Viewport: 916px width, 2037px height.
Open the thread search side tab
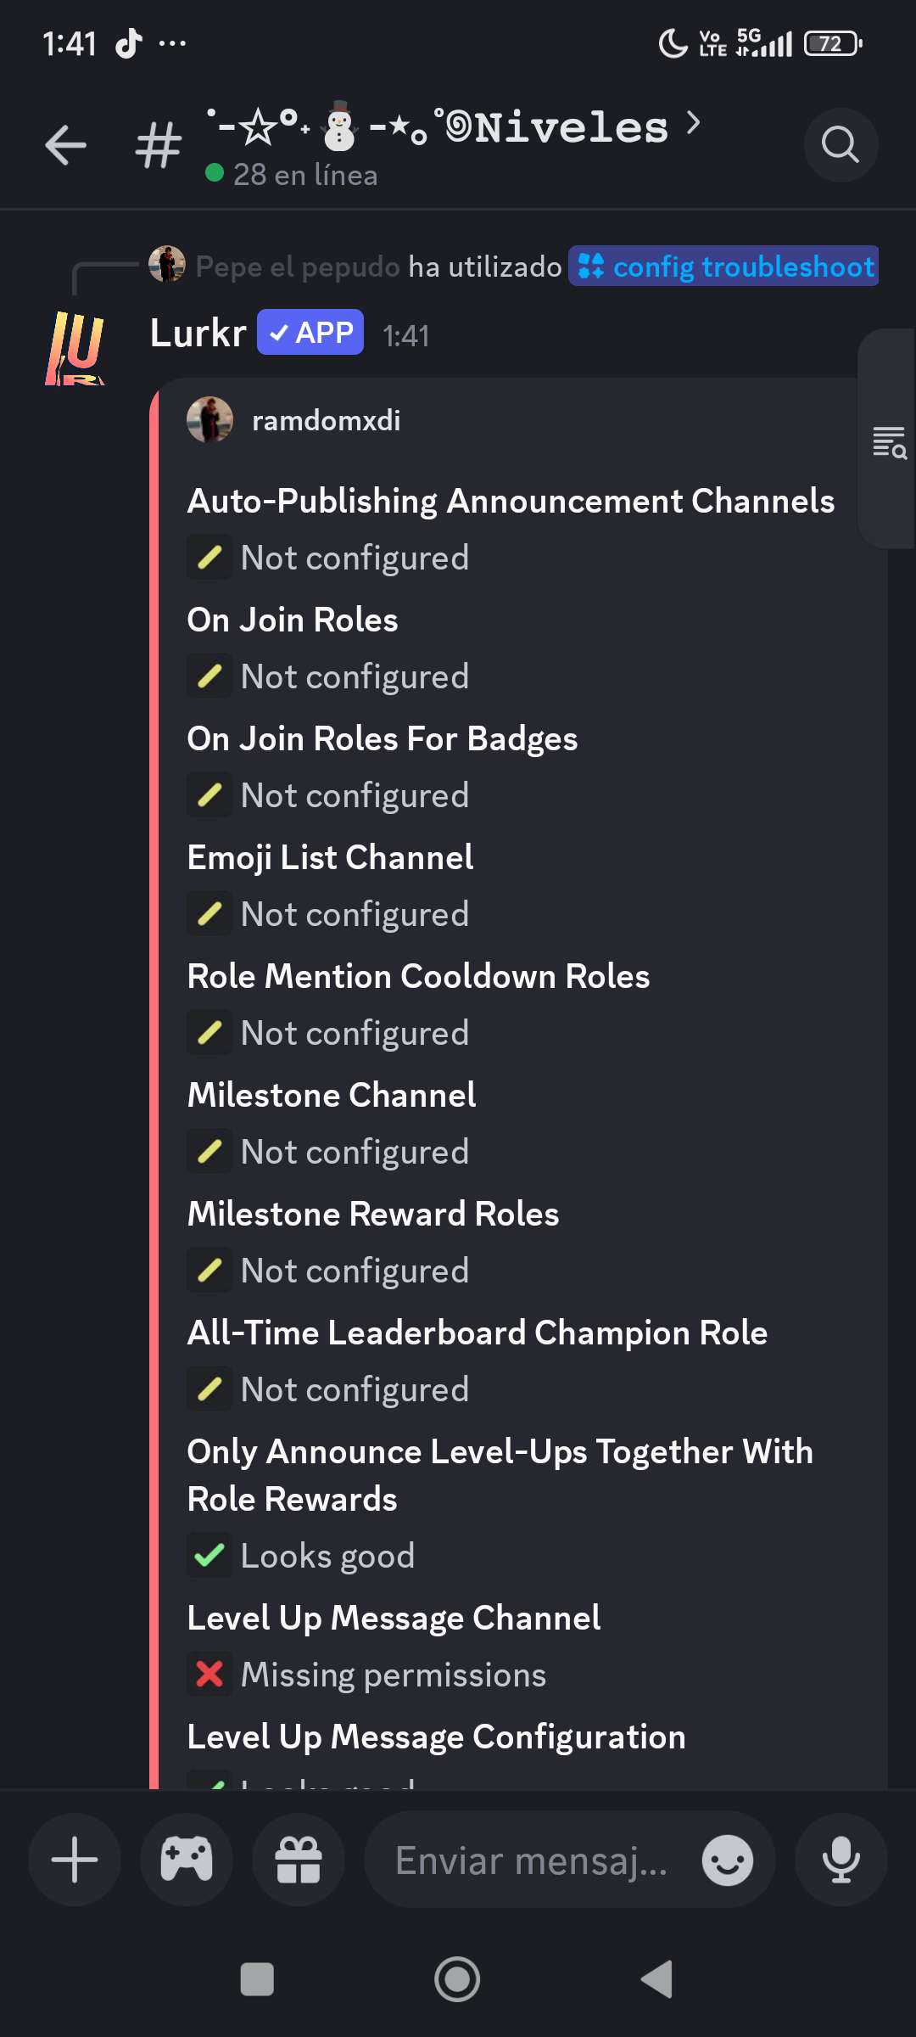pyautogui.click(x=889, y=441)
